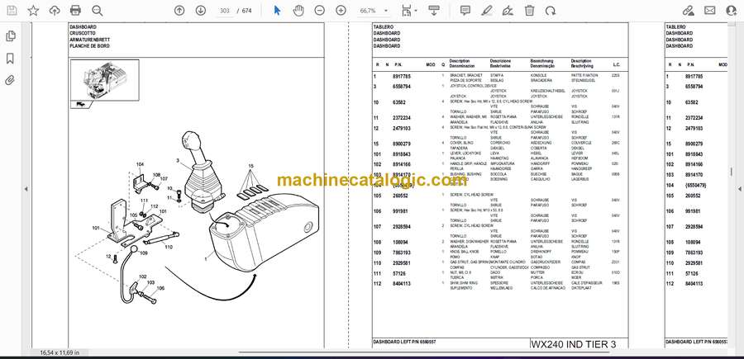This screenshot has width=744, height=359.
Task: Click the total page count 674
Action: point(246,11)
